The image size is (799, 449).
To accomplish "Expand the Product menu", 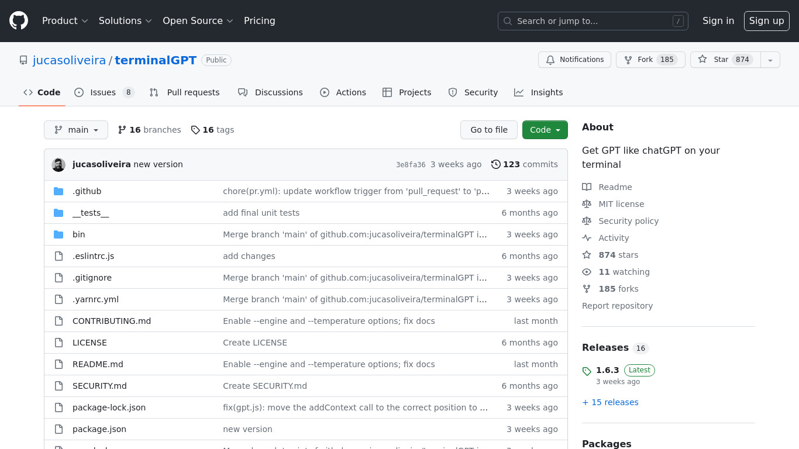I will [65, 21].
